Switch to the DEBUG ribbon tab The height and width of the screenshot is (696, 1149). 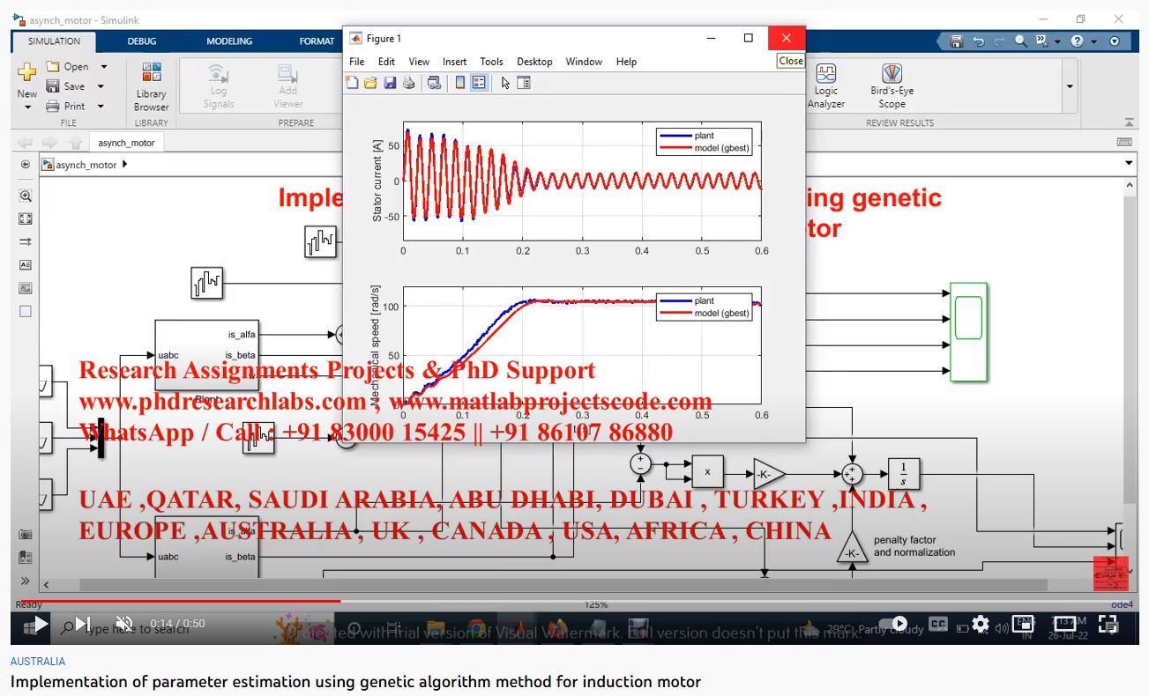point(141,41)
